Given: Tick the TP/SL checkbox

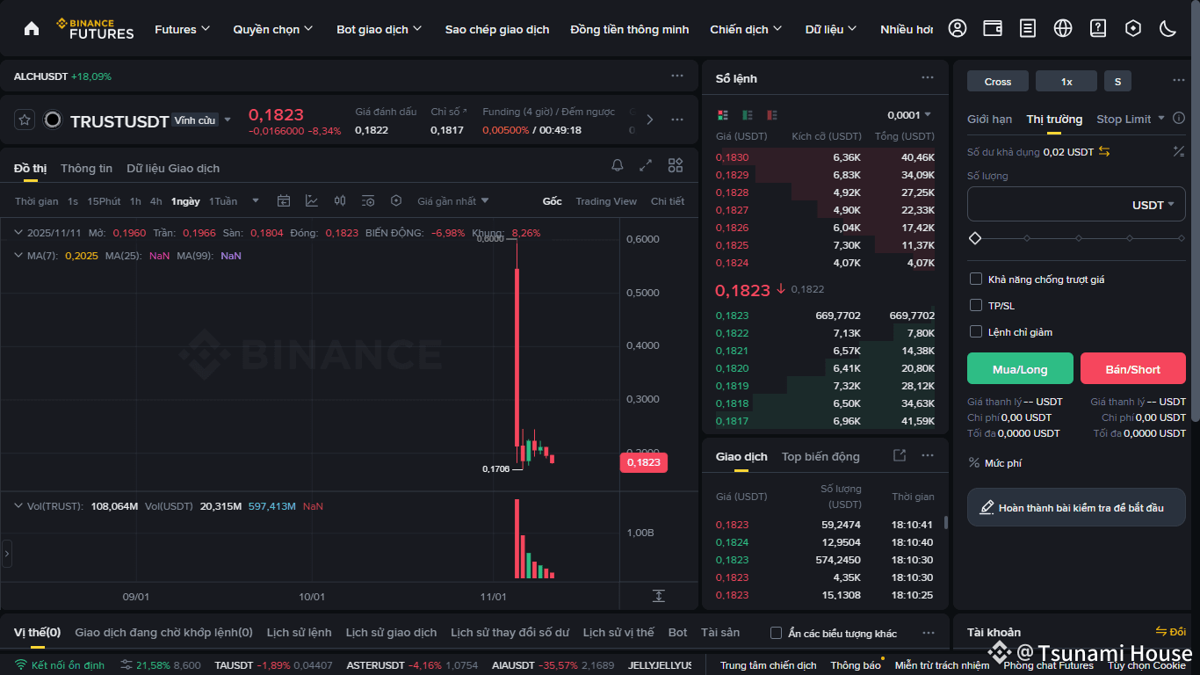Looking at the screenshot, I should (975, 305).
